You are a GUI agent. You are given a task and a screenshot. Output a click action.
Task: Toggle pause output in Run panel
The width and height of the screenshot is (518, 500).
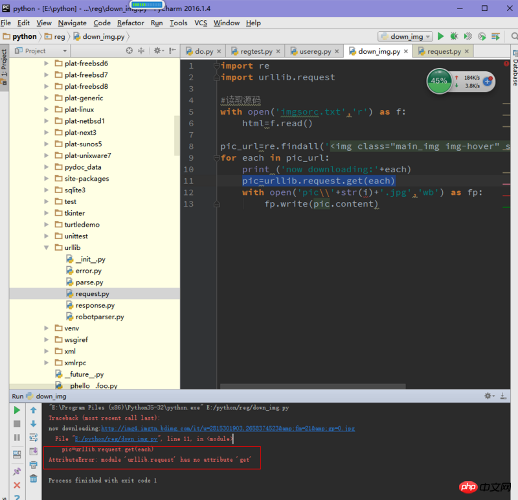point(17,438)
